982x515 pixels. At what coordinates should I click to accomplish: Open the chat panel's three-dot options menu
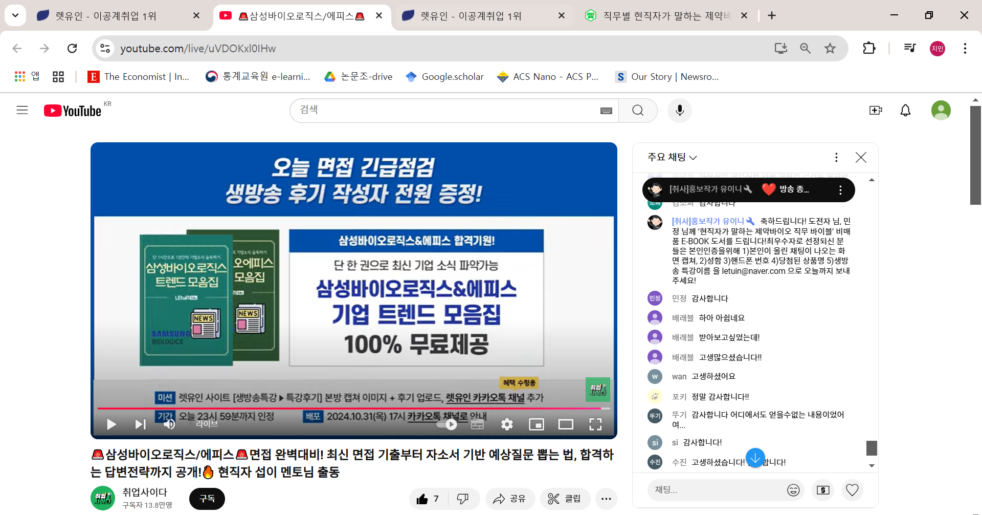(836, 157)
